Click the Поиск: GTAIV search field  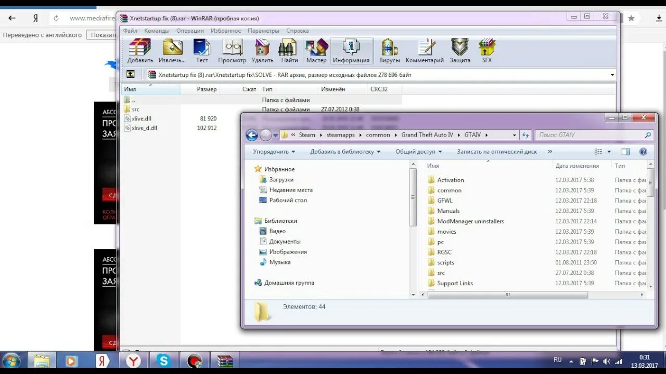click(x=594, y=135)
